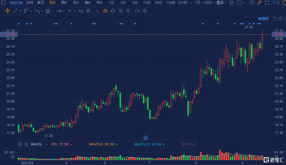
Task: Delete drawings with trash icon
Action: click(128, 11)
